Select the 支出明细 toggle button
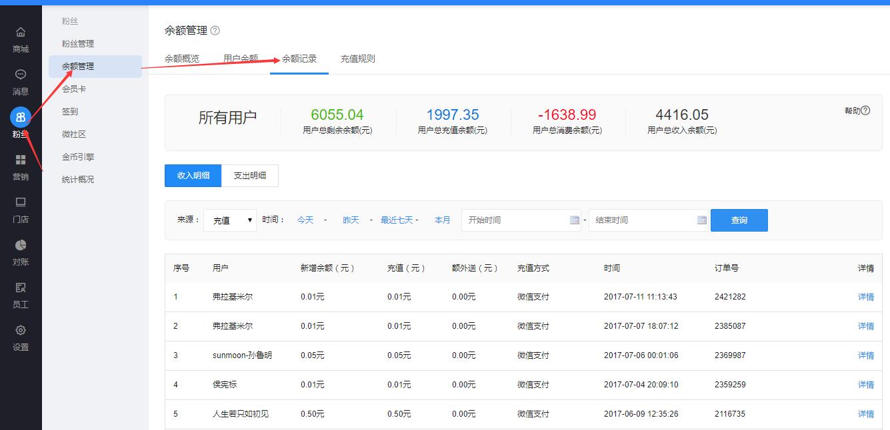This screenshot has width=890, height=430. [249, 176]
